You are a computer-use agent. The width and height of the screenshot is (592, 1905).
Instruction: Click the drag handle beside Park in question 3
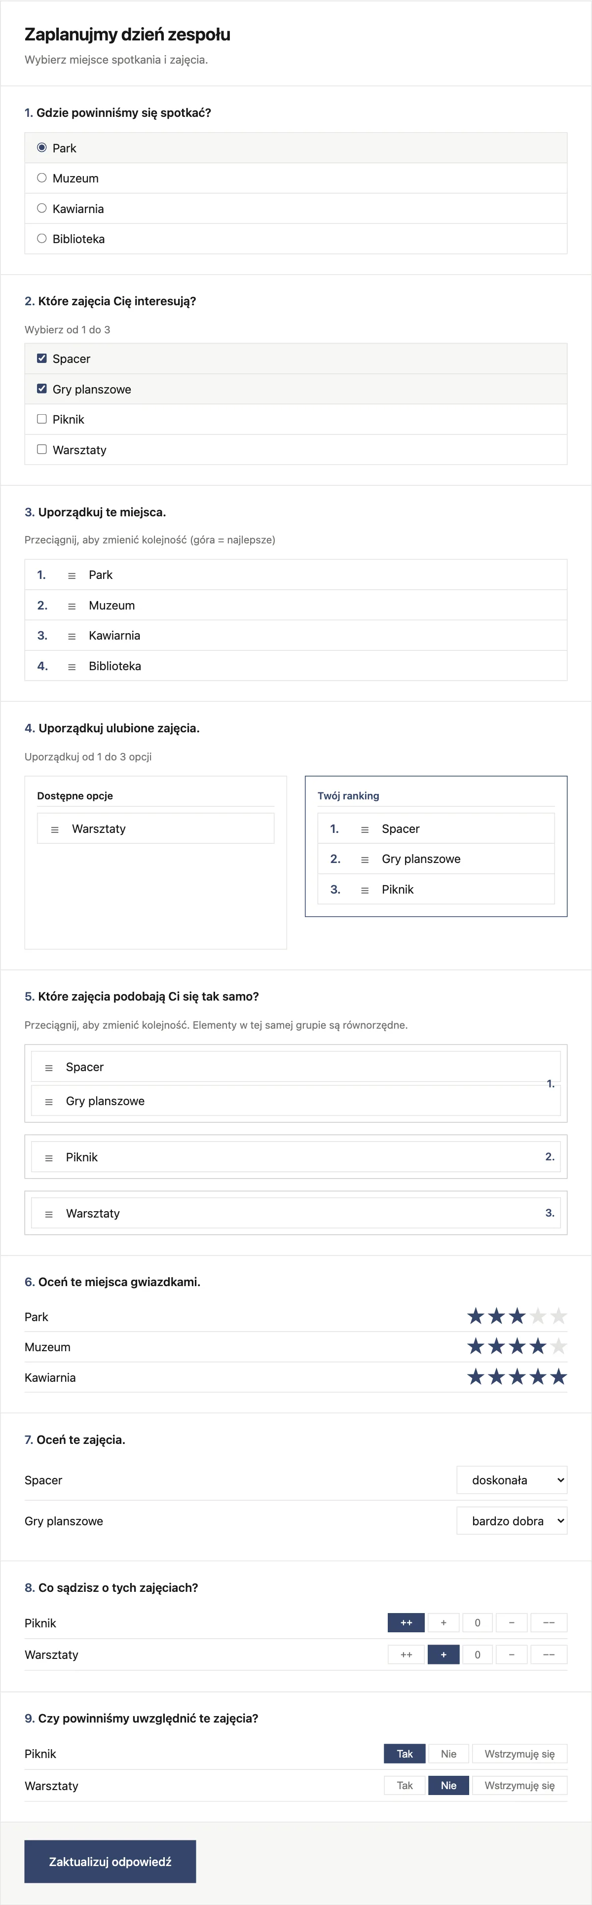(72, 575)
